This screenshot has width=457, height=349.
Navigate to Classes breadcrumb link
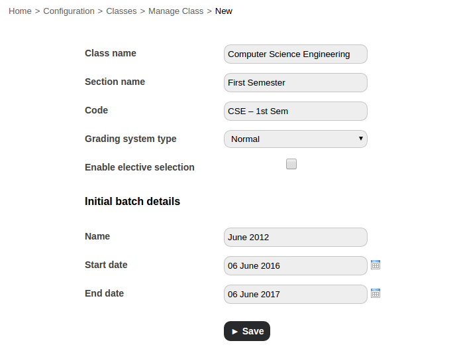click(x=121, y=11)
